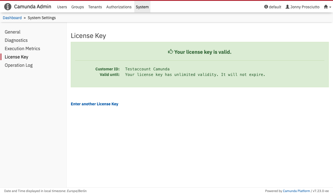The width and height of the screenshot is (333, 194).
Task: Click the Camunda logo icon
Action: [8, 7]
